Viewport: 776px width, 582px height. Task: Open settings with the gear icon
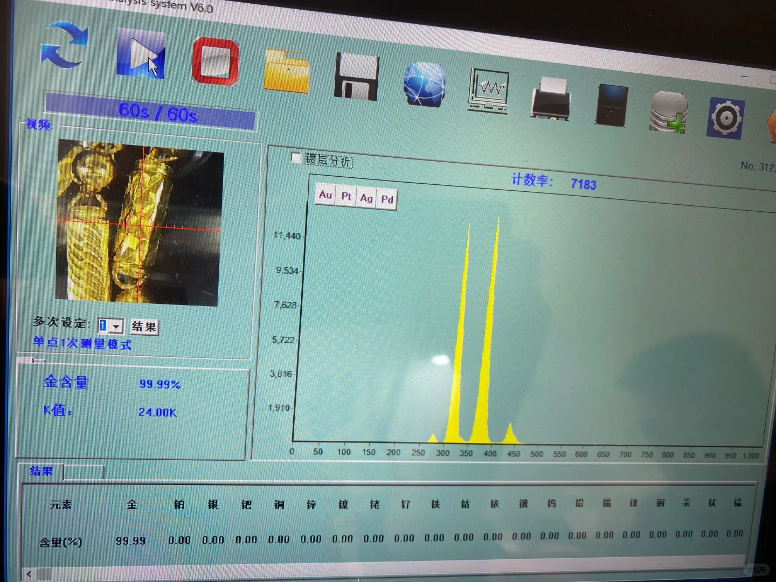(x=726, y=117)
